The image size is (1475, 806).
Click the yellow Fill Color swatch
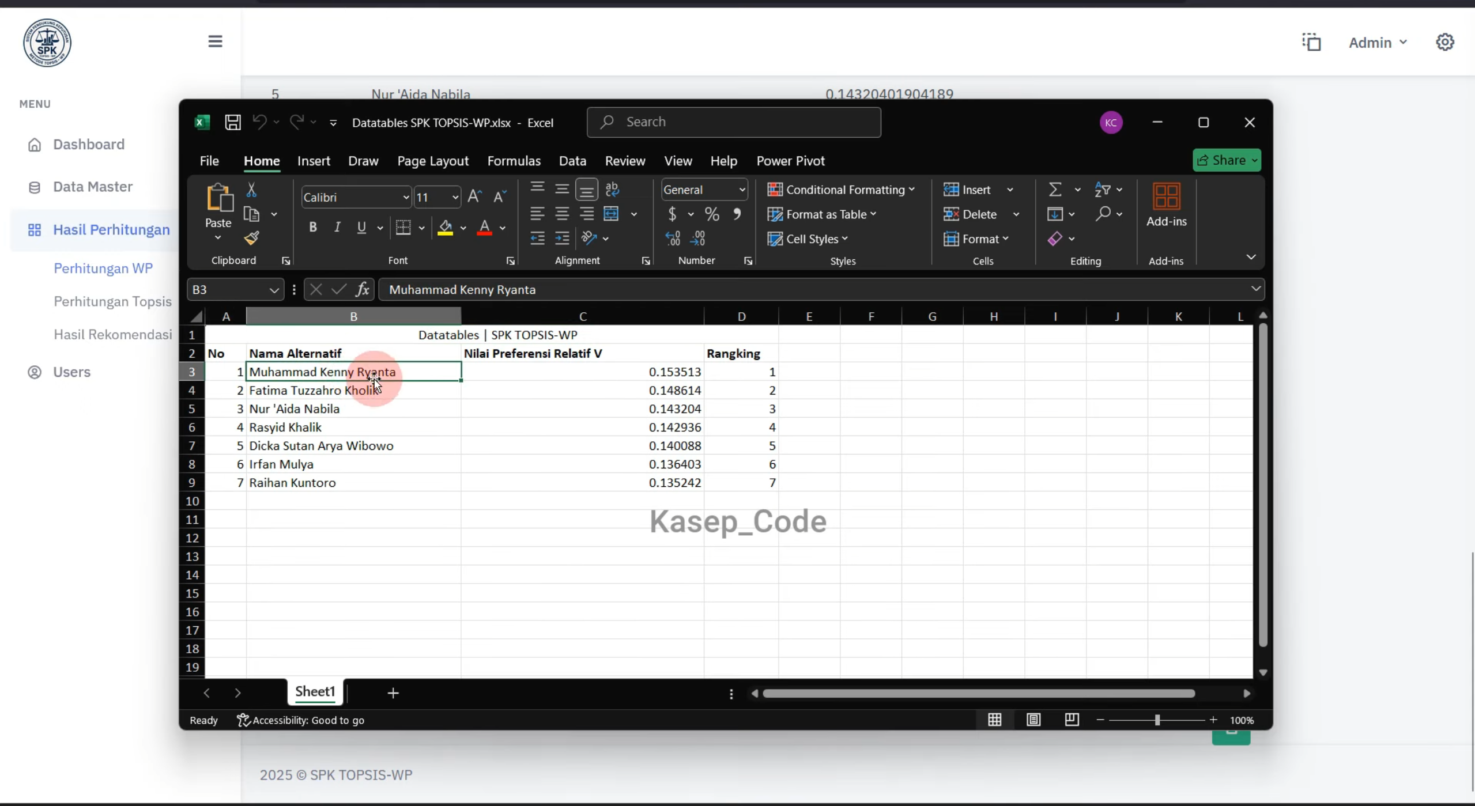tap(445, 228)
